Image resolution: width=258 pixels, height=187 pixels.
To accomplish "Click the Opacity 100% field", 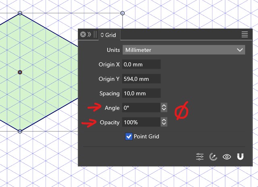I will 141,122.
